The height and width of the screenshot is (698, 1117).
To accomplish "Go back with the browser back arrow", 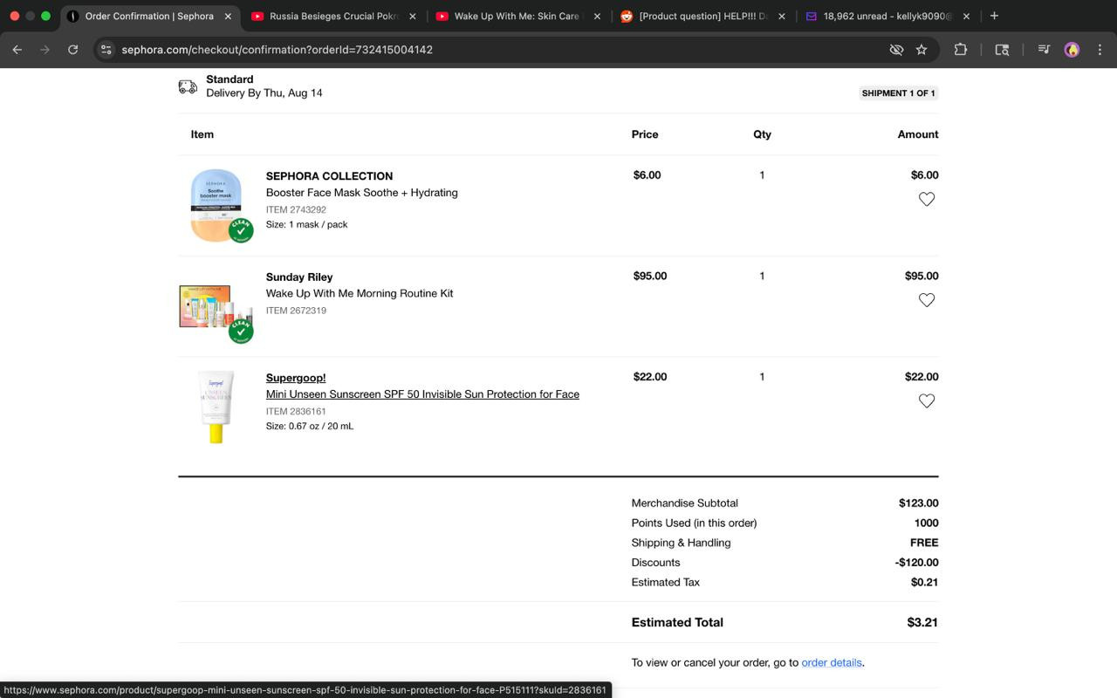I will (x=17, y=50).
